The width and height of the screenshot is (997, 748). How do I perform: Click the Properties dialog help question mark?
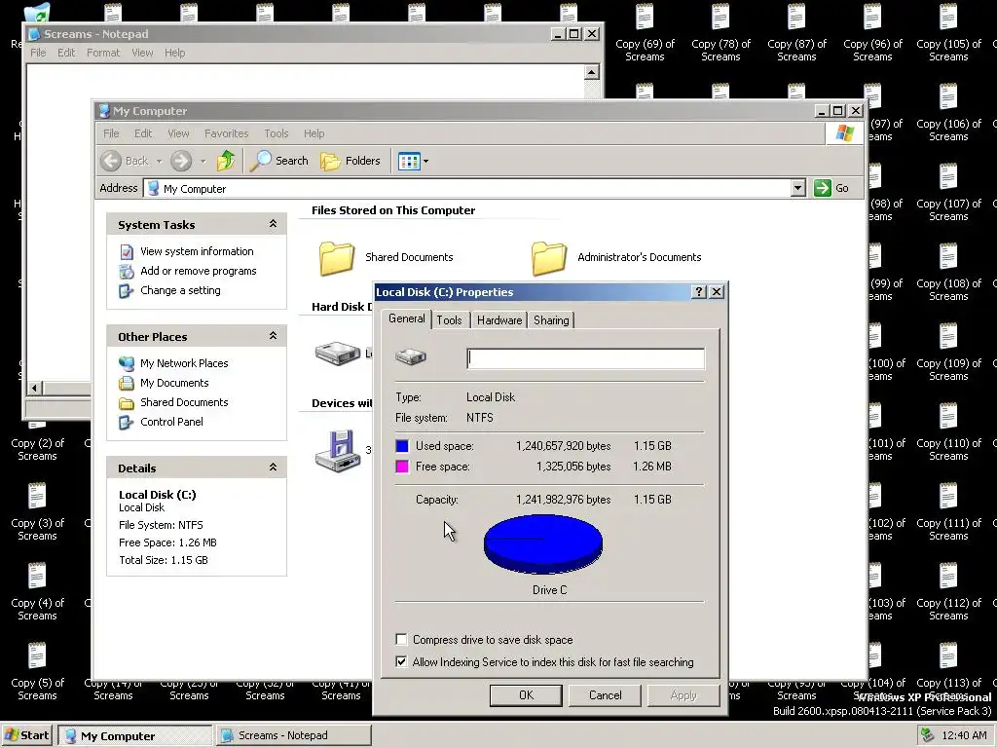click(699, 292)
